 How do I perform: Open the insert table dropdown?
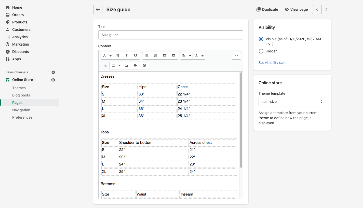[116, 65]
